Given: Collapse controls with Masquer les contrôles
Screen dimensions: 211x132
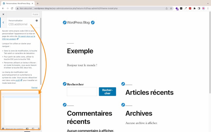Looking at the screenshot, I should point(12,129).
